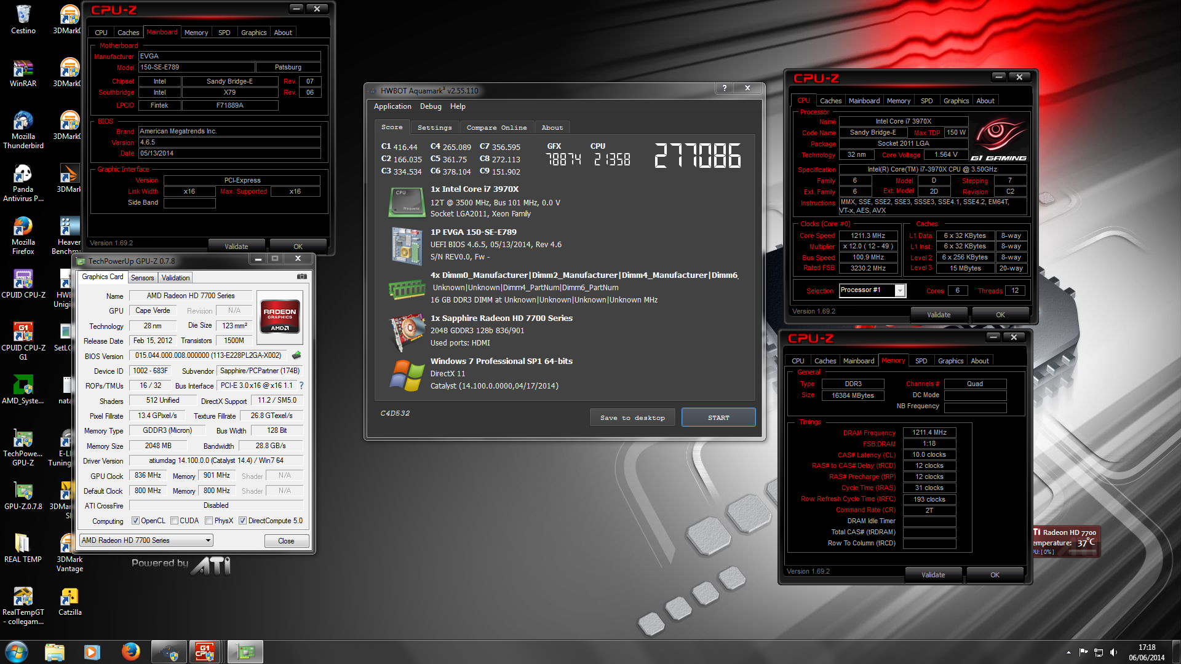This screenshot has height=664, width=1181.
Task: Click OK in the CPU-Z memory window
Action: 995,575
